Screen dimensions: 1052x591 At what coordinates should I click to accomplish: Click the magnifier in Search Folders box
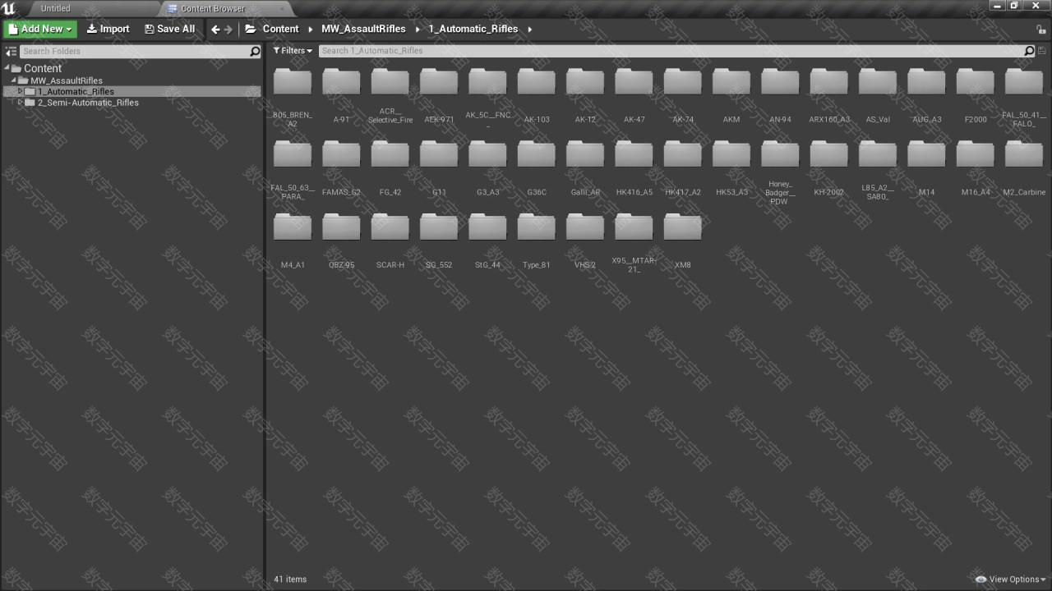point(255,51)
